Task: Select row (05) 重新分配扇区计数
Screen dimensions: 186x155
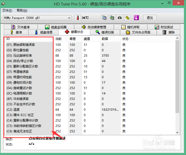Action: pyautogui.click(x=90, y=66)
